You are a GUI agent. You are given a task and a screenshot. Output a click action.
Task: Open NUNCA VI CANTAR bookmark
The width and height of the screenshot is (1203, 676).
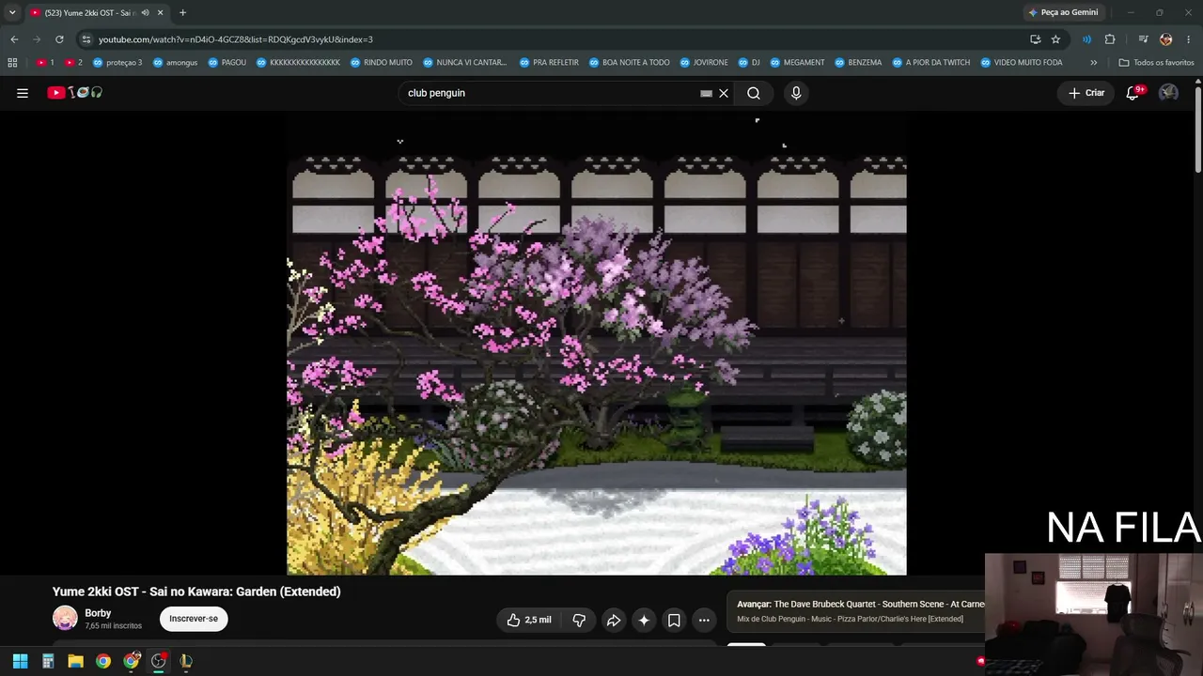pyautogui.click(x=464, y=63)
